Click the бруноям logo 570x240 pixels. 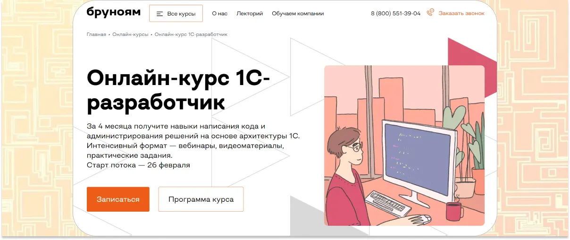point(113,13)
